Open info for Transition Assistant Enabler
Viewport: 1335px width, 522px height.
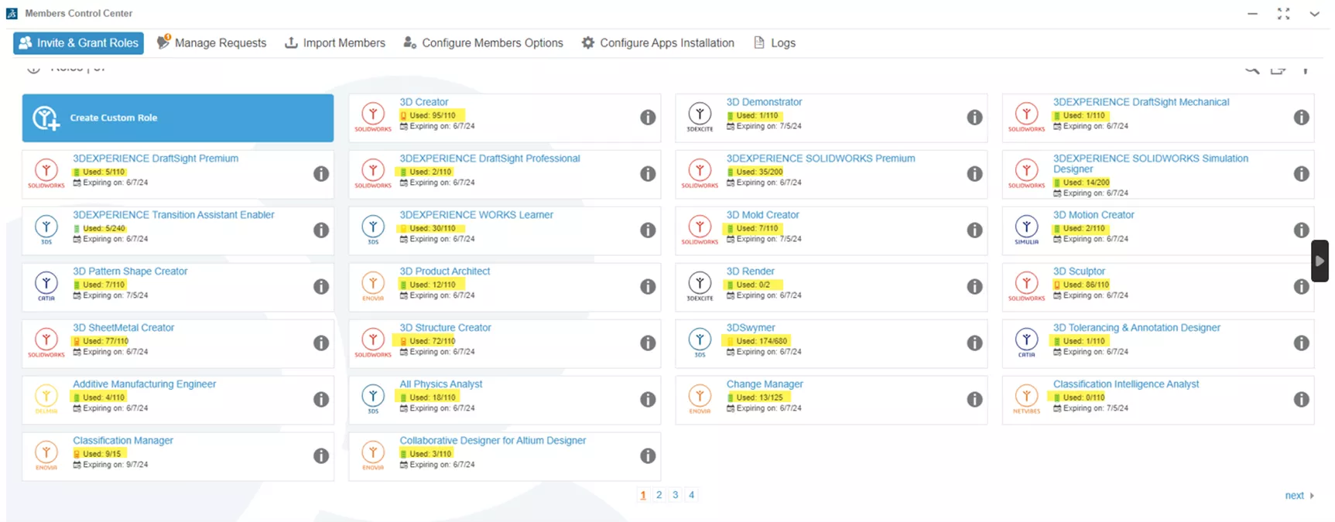321,230
